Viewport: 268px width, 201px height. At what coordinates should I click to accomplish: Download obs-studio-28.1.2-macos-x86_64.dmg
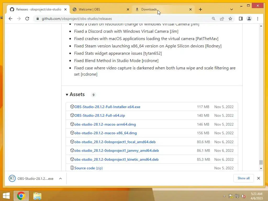106,133
